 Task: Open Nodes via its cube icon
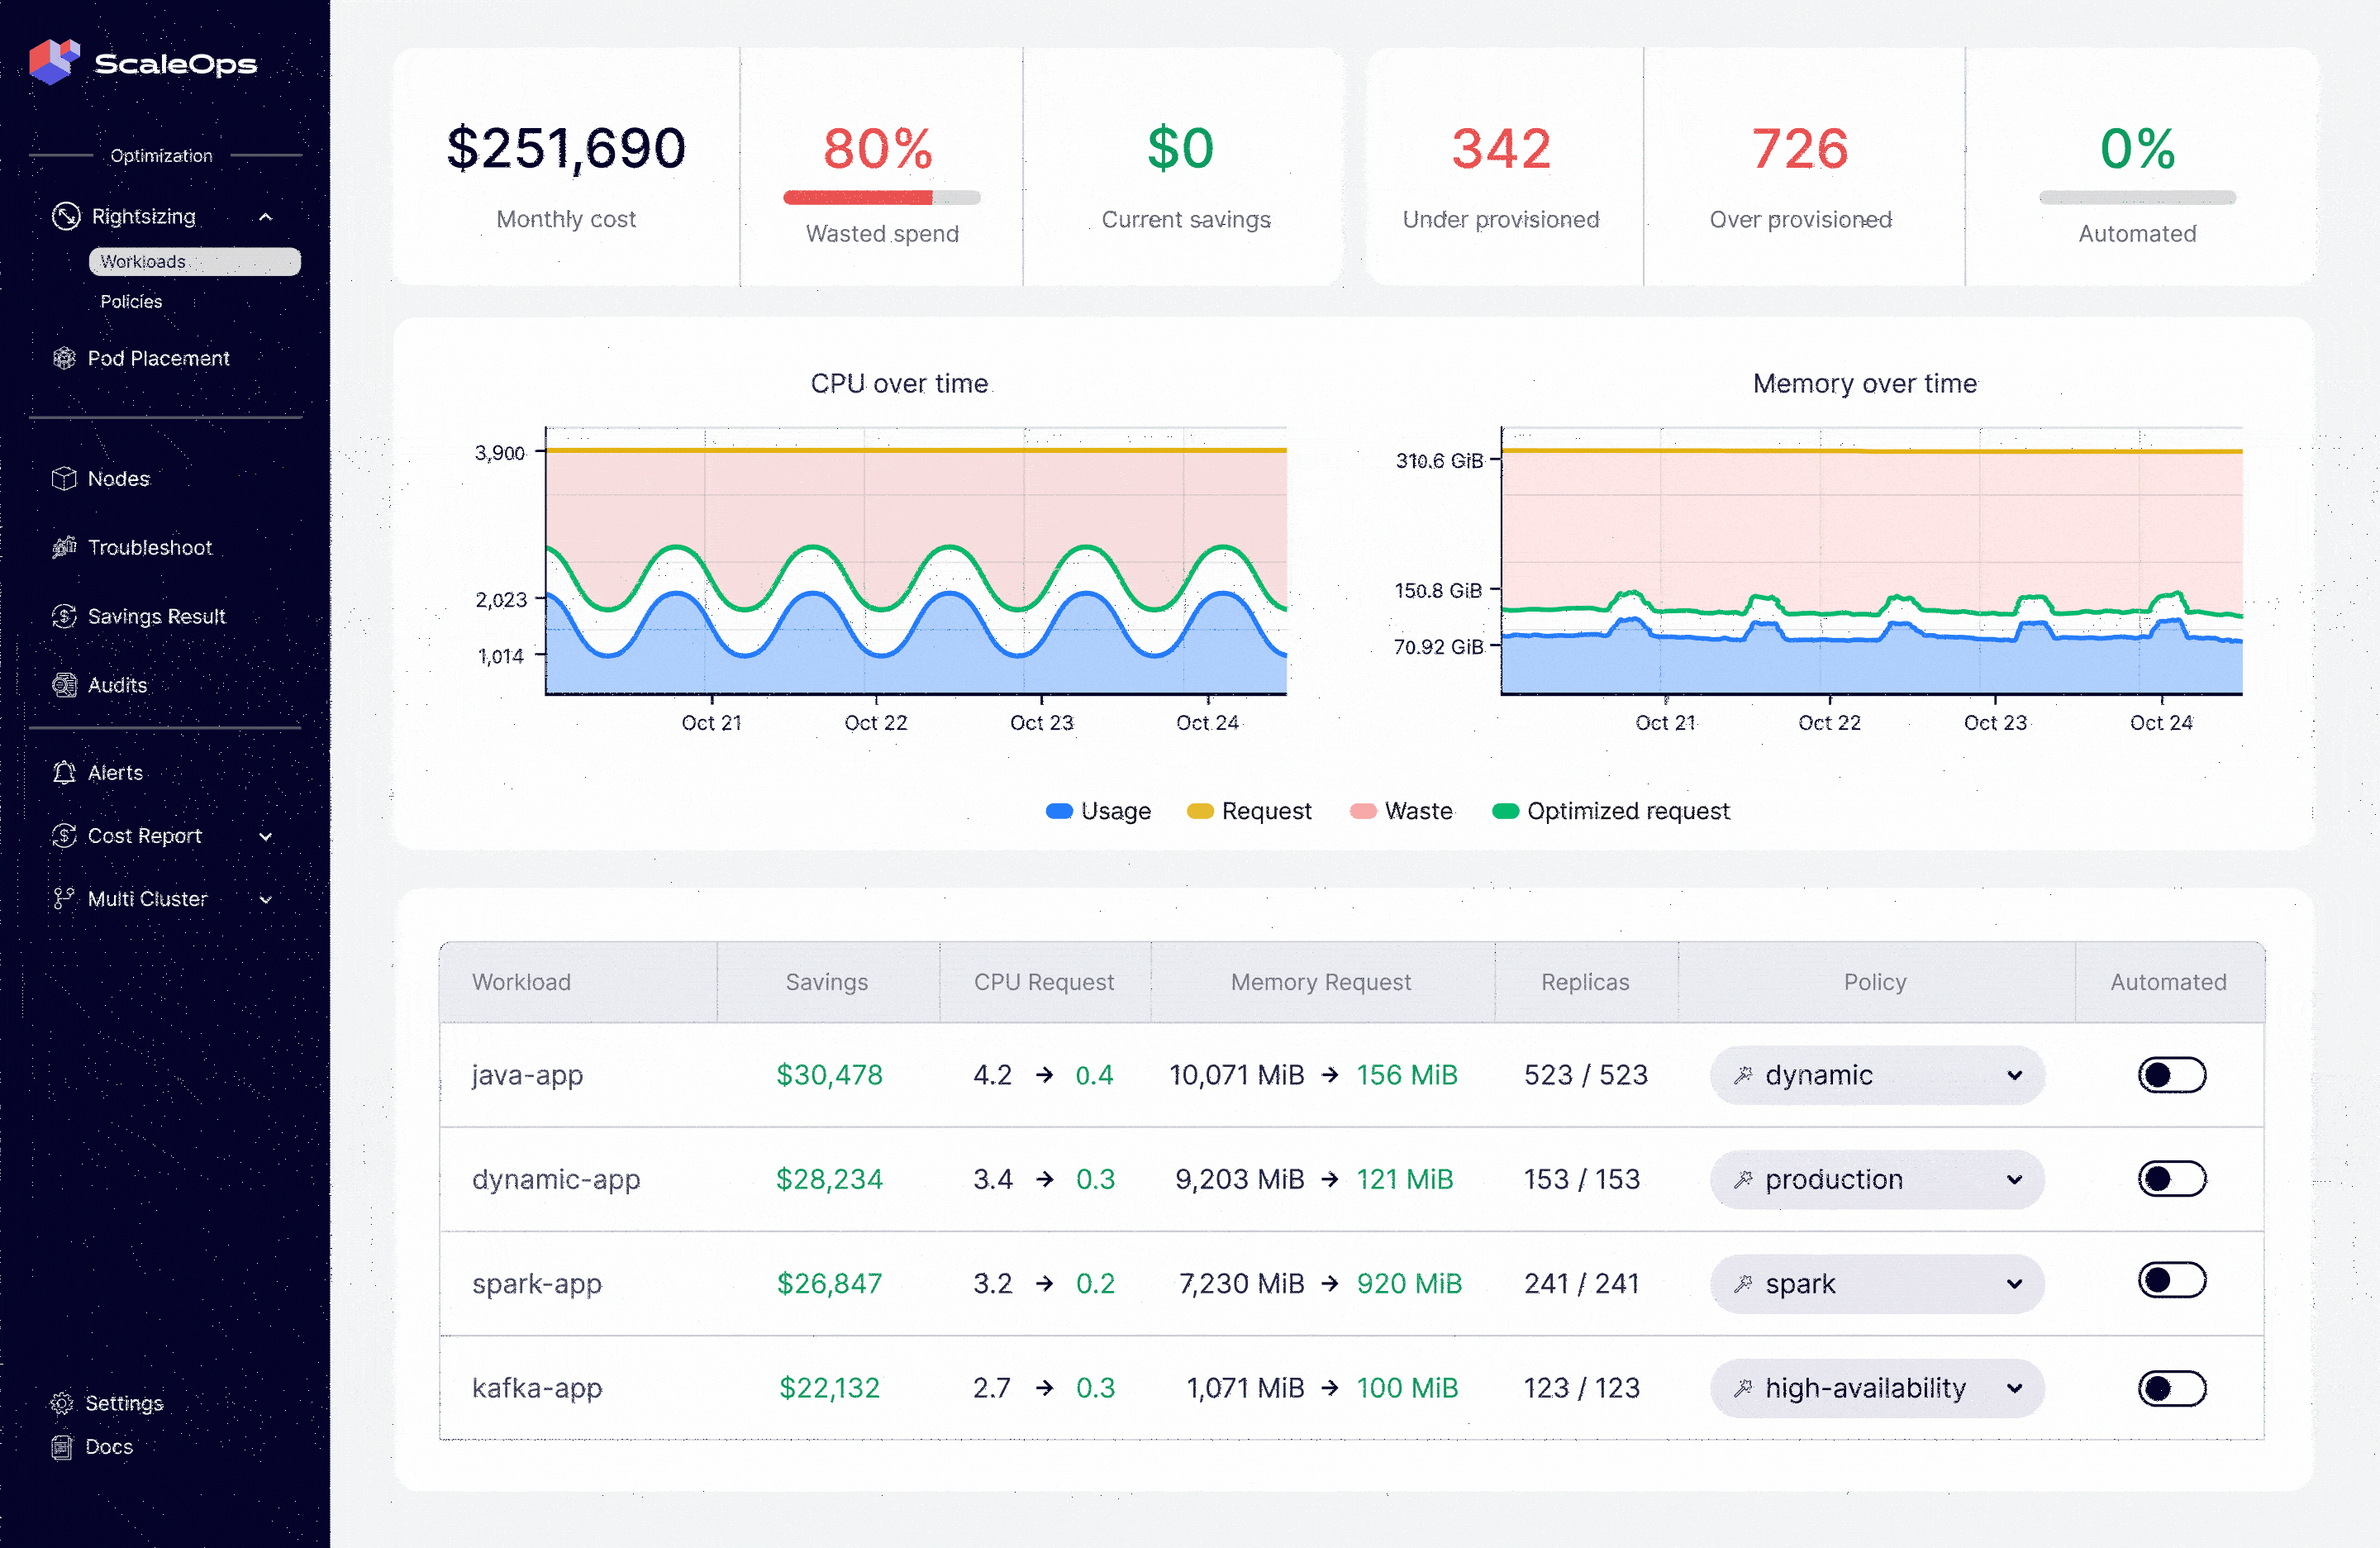point(64,479)
